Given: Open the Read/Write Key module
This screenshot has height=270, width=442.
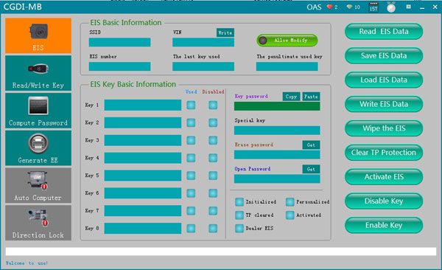Looking at the screenshot, I should pyautogui.click(x=38, y=73).
